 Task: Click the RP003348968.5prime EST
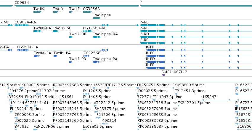54,106
